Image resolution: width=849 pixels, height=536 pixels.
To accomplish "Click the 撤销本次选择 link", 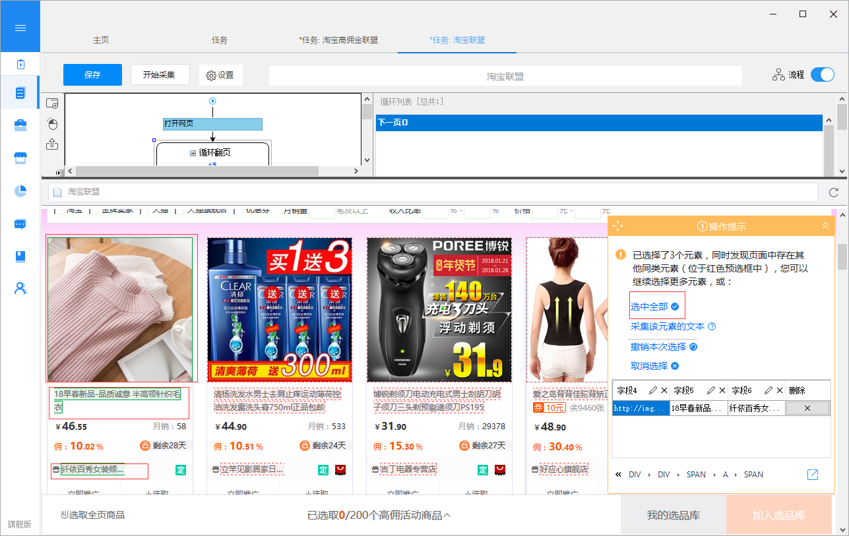I will point(658,347).
